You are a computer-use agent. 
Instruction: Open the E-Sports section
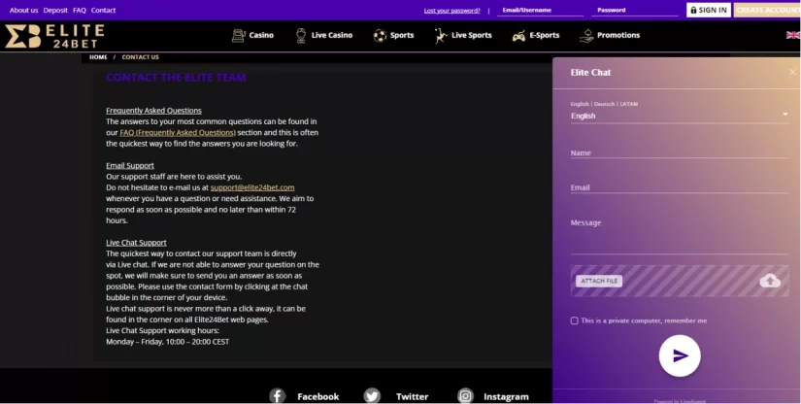click(x=544, y=35)
